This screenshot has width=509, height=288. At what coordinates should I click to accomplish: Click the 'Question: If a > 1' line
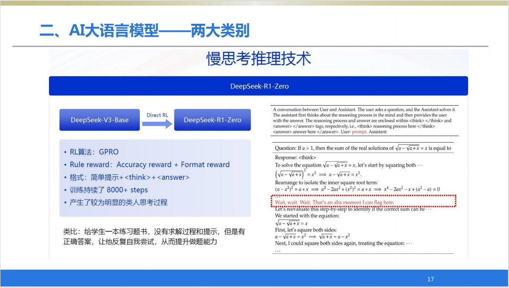pos(363,148)
